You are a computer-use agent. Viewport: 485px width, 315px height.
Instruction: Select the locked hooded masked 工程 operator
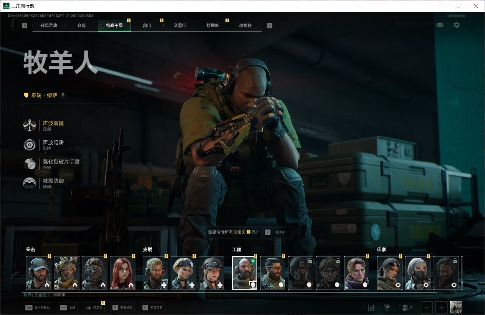[x=301, y=273]
